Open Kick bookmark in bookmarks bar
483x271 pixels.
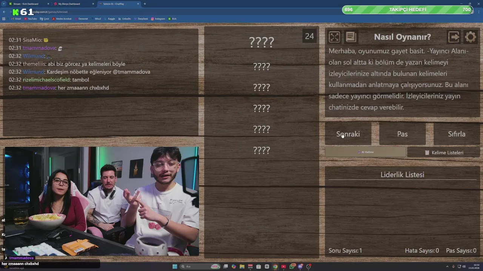point(172,19)
